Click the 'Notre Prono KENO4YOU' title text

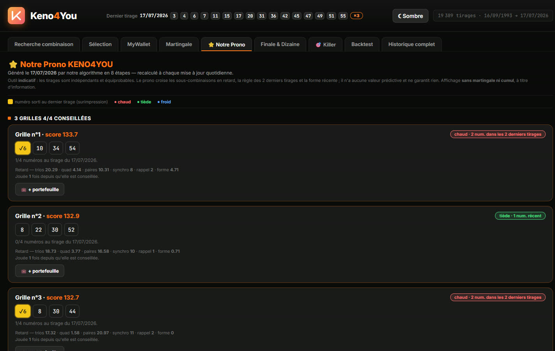tap(67, 64)
